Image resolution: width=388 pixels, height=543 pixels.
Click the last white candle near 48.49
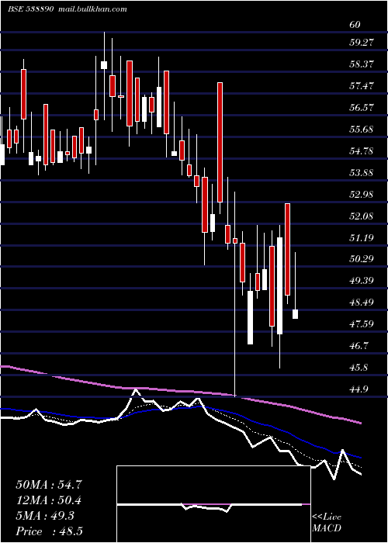click(295, 314)
